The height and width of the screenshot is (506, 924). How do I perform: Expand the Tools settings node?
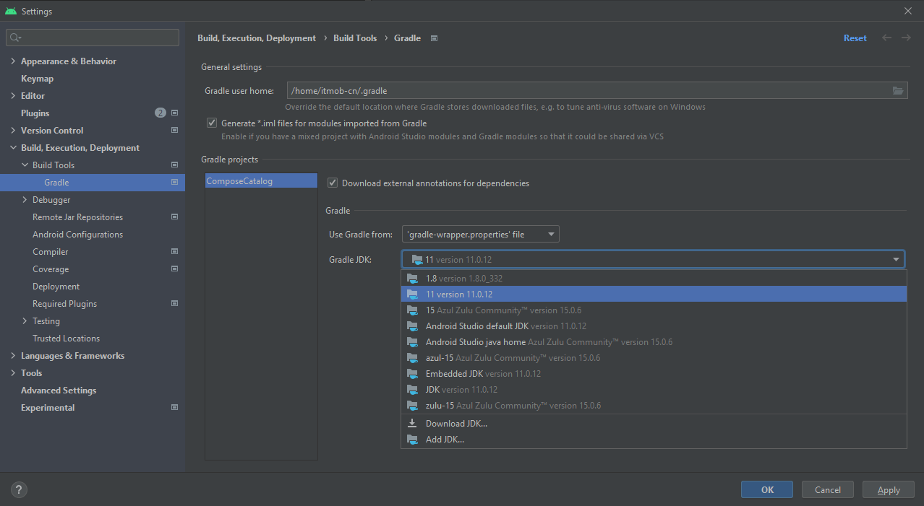point(13,373)
